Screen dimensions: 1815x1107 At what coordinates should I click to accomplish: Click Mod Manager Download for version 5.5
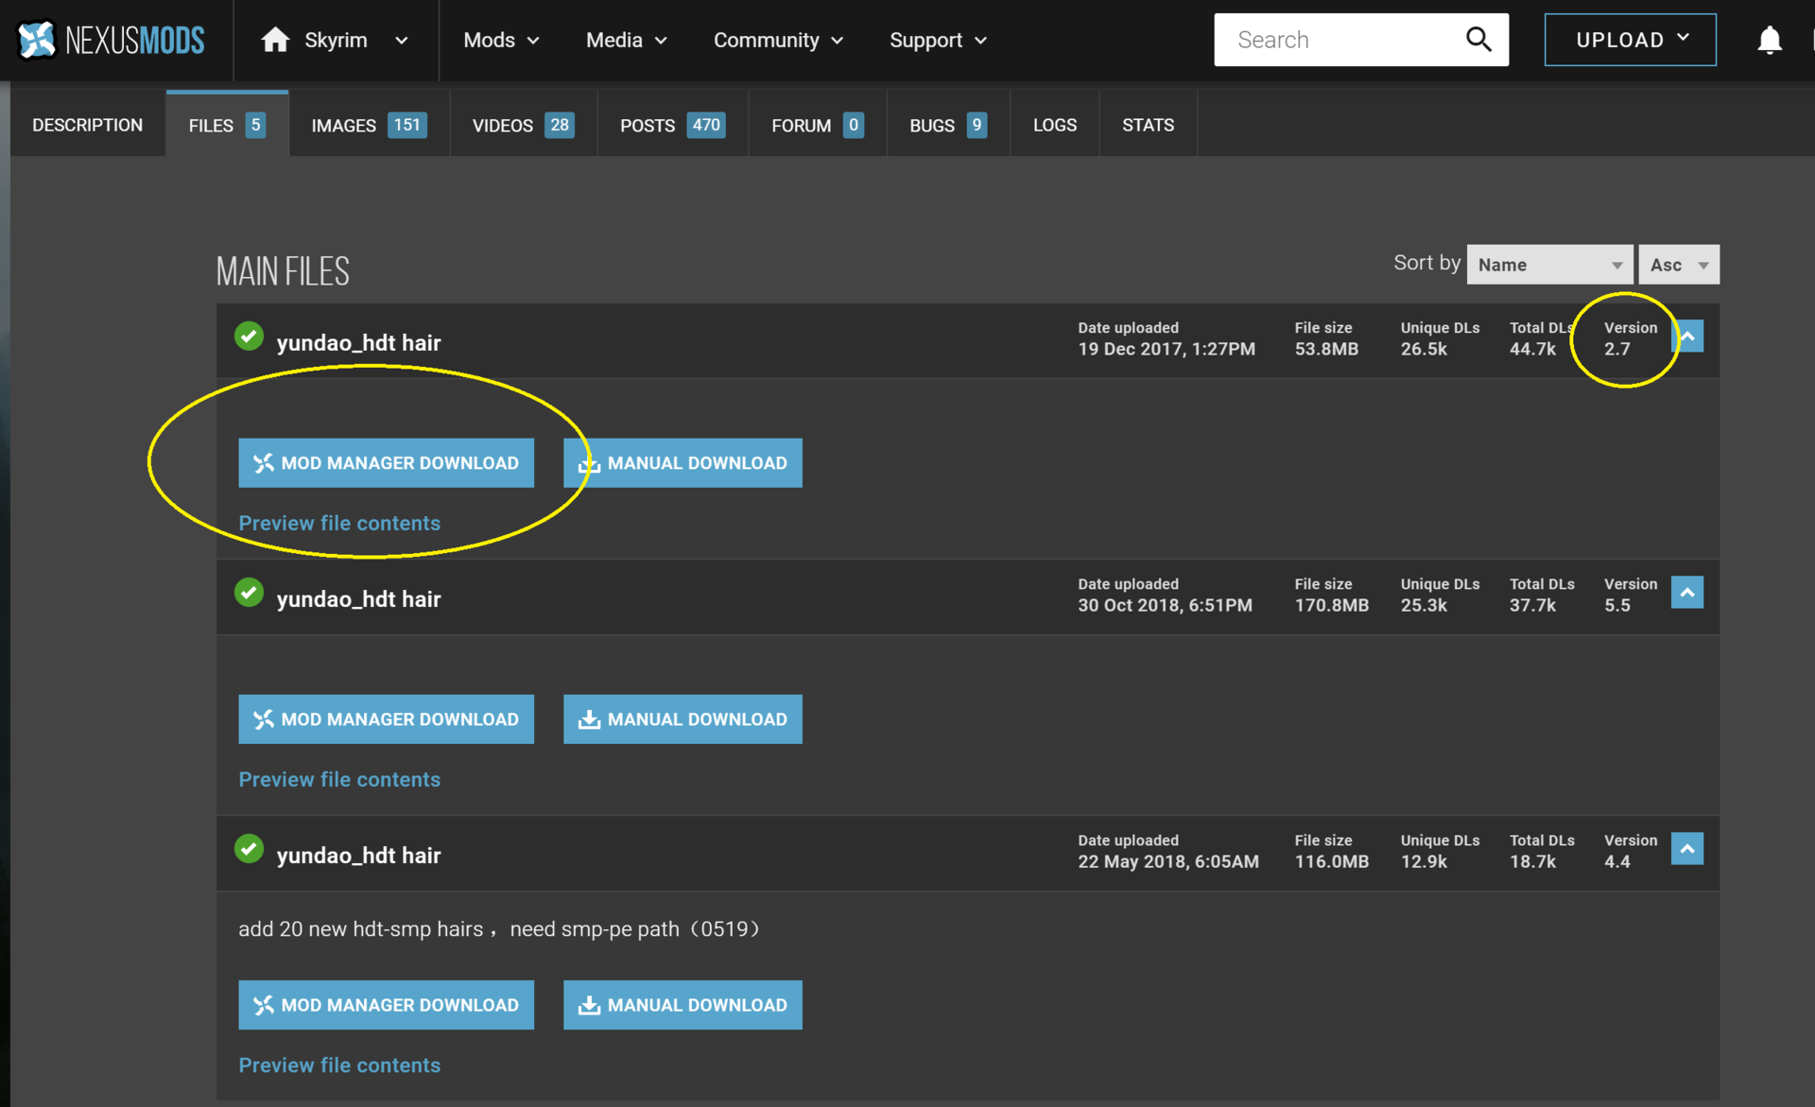pos(386,719)
